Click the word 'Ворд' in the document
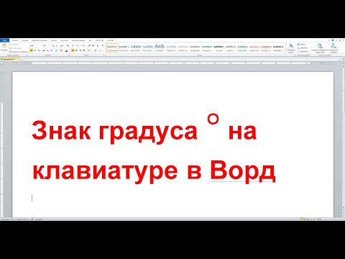 coord(242,171)
